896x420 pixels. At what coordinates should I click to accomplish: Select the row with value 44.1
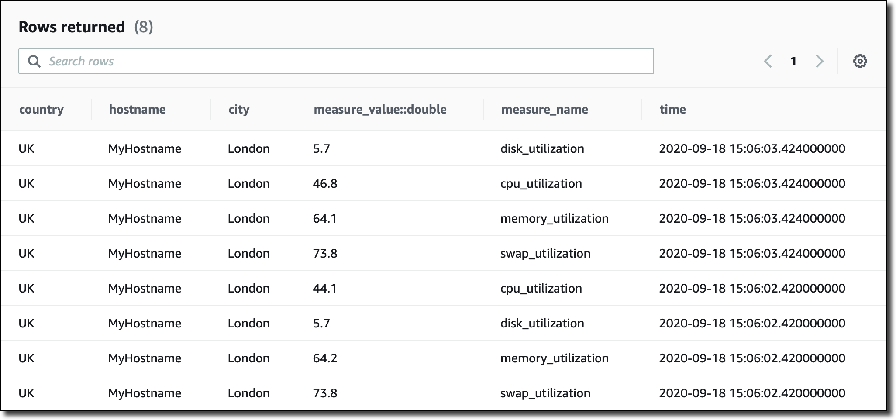(444, 288)
